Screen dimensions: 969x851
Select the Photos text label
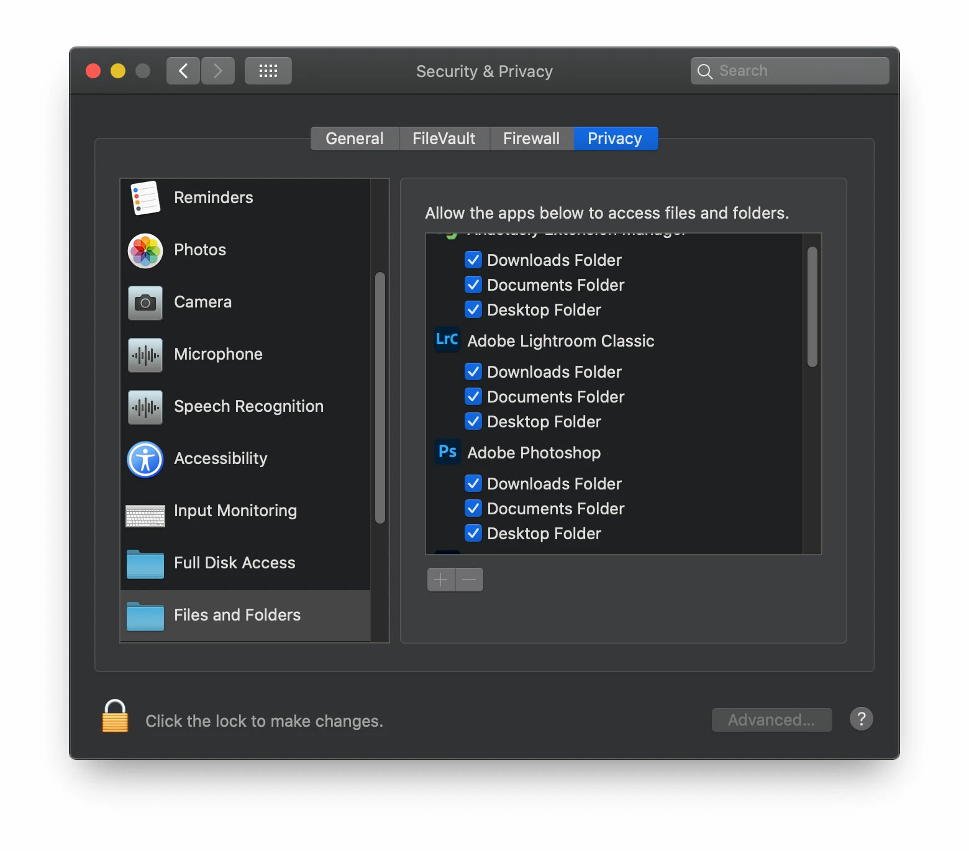click(x=200, y=250)
